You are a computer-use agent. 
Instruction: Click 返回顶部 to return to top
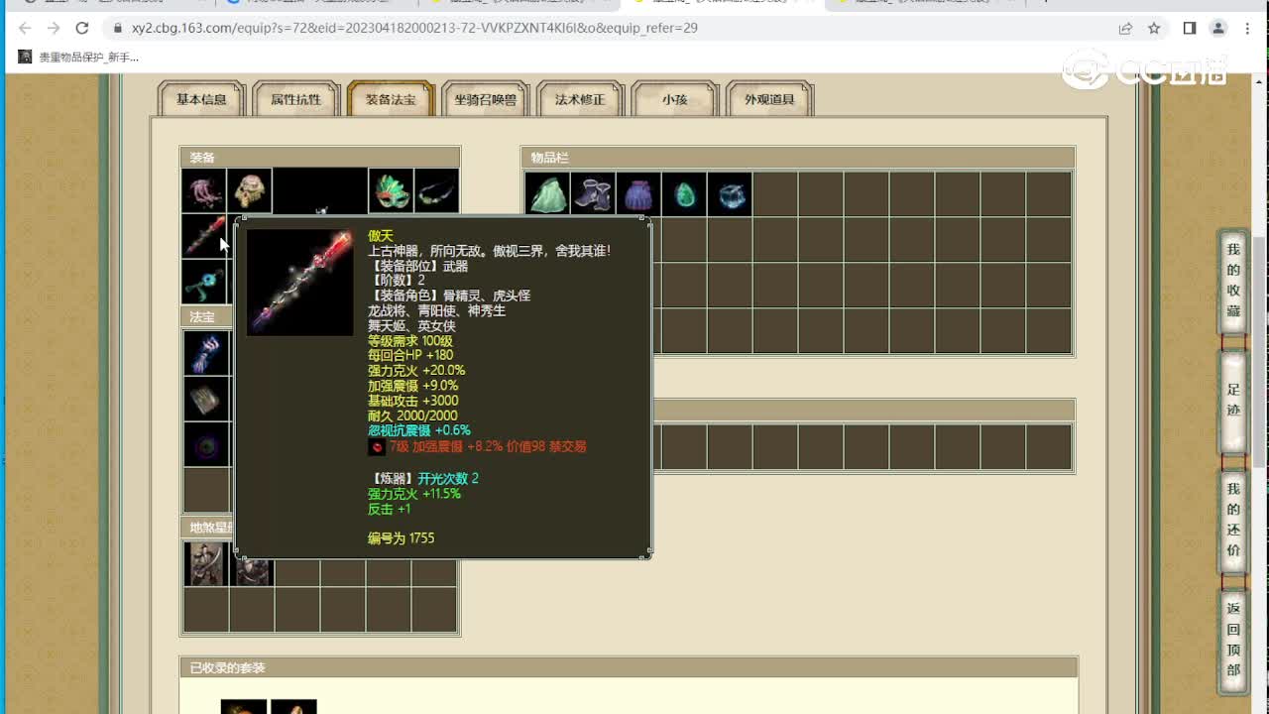pyautogui.click(x=1233, y=640)
